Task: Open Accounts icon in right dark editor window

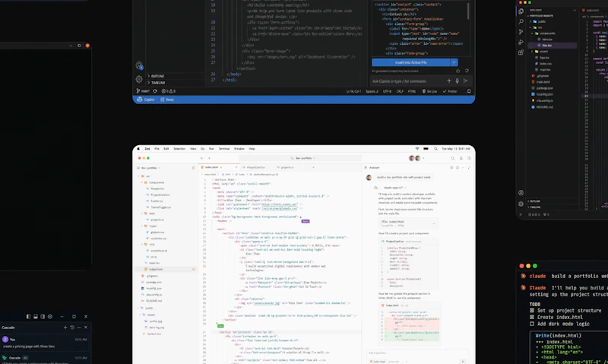Action: (x=521, y=193)
